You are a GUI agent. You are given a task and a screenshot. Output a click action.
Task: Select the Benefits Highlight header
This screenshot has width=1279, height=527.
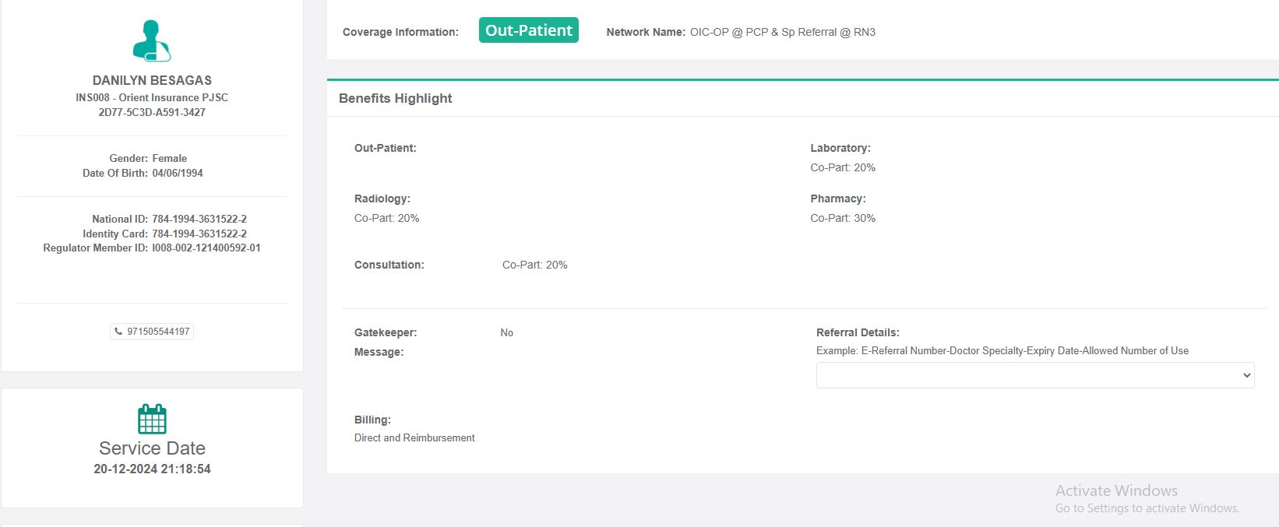(395, 98)
